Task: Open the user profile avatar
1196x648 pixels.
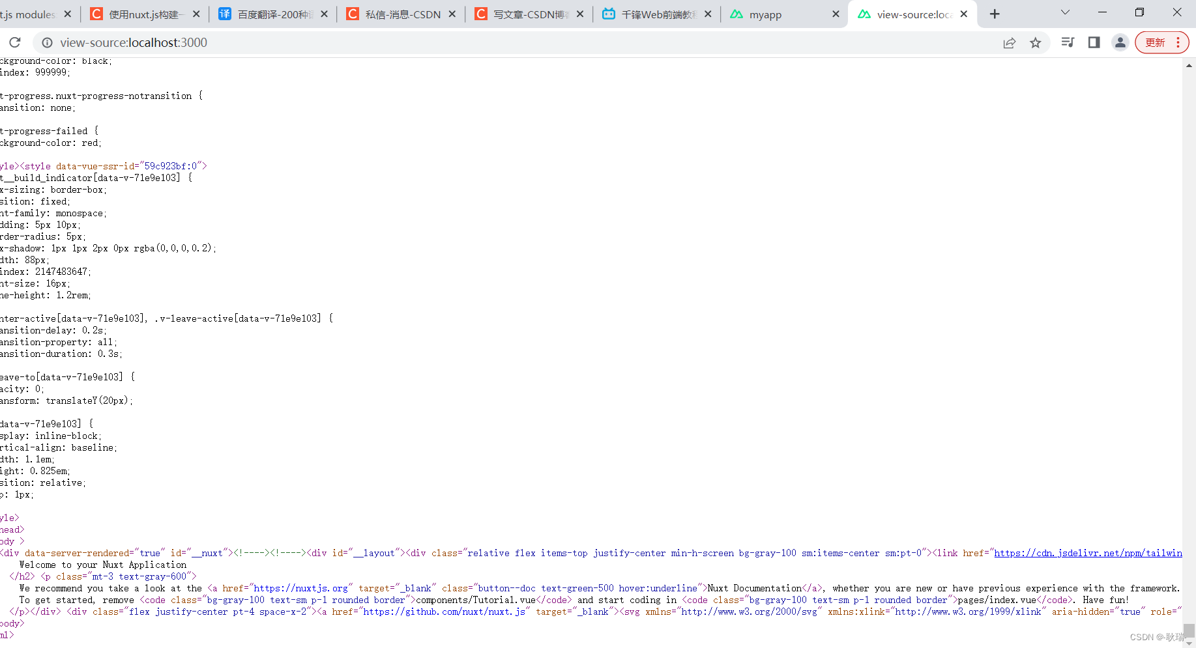Action: point(1120,42)
